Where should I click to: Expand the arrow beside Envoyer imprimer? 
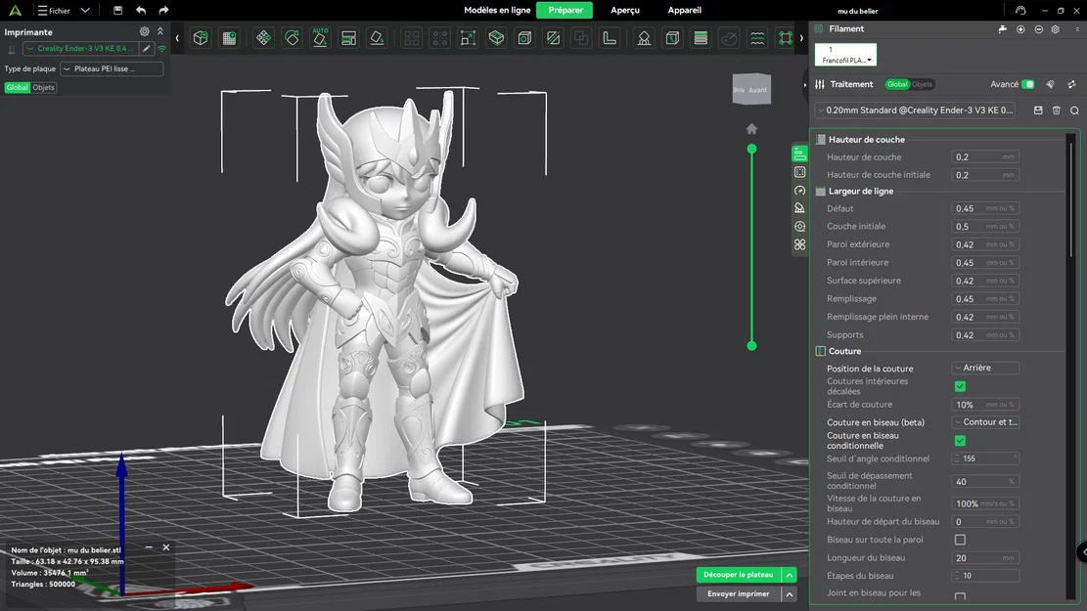pos(789,594)
